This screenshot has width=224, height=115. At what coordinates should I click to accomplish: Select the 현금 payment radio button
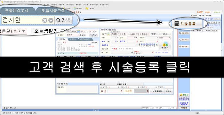click(x=112, y=49)
